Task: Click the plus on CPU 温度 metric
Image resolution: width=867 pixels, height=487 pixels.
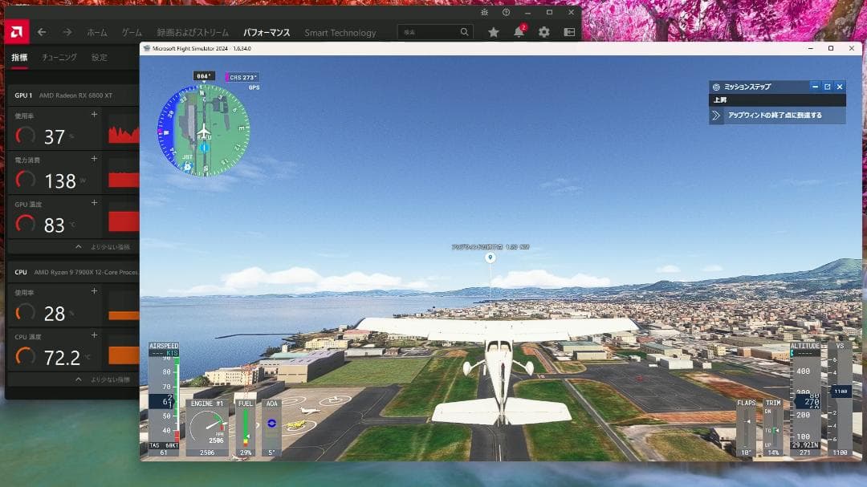Action: [94, 333]
